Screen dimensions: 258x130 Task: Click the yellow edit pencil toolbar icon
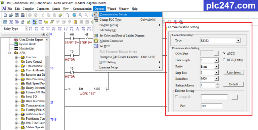[29, 22]
